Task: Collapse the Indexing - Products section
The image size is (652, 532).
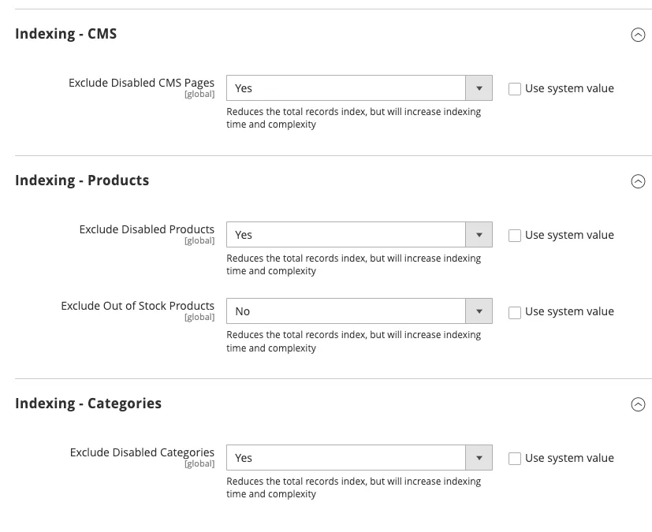Action: (638, 181)
